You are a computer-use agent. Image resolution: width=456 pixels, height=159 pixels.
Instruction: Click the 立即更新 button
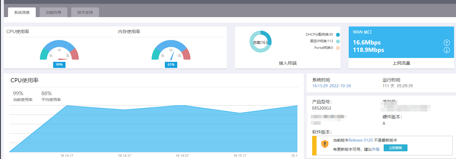tap(395, 148)
